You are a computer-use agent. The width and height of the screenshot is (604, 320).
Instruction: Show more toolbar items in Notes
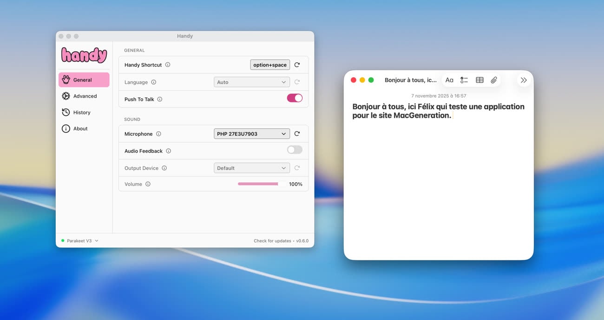coord(524,80)
